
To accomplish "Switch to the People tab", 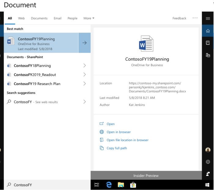I will coord(72,18).
